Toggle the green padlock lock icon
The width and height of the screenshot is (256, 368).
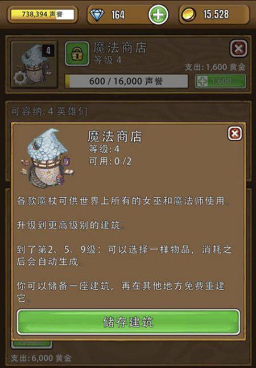77,54
